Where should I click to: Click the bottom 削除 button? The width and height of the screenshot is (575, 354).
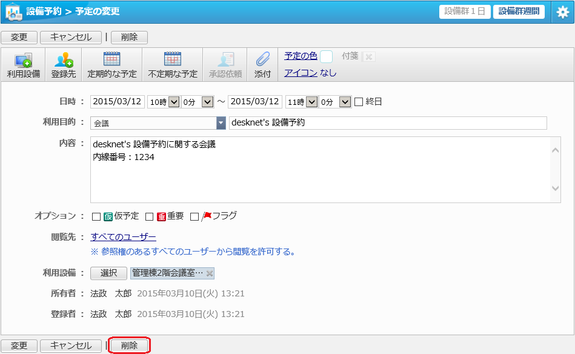129,346
